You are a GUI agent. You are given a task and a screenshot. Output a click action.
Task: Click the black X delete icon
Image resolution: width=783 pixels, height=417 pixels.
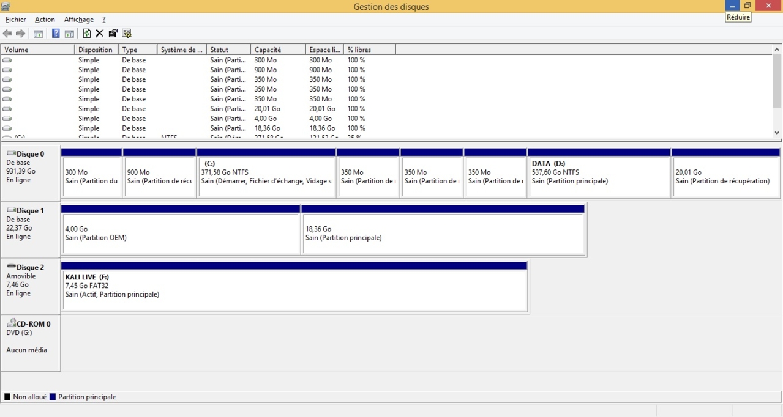pos(100,34)
